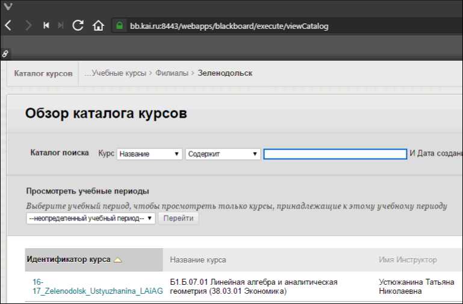This screenshot has width=463, height=304.
Task: Open the Vivaldi menu logo
Action: tap(8, 8)
